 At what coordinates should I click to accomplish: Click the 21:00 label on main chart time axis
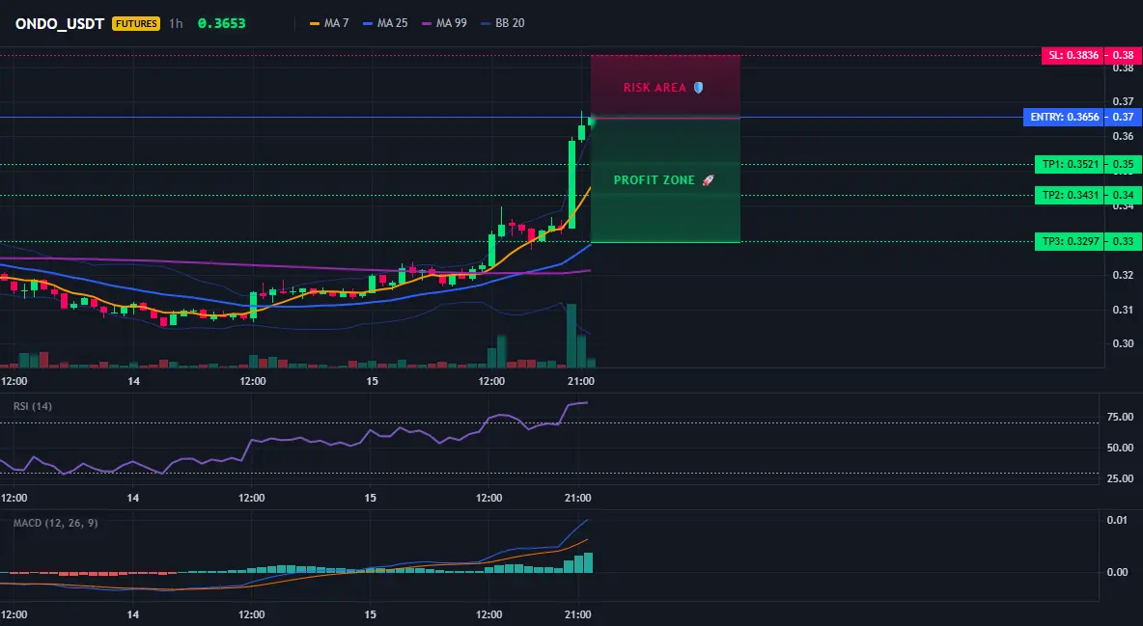click(580, 381)
